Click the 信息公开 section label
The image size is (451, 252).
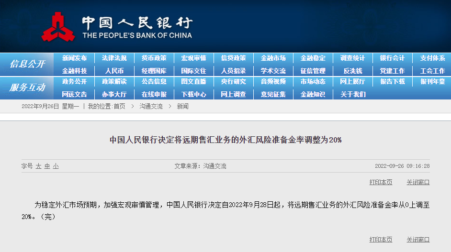coord(27,64)
